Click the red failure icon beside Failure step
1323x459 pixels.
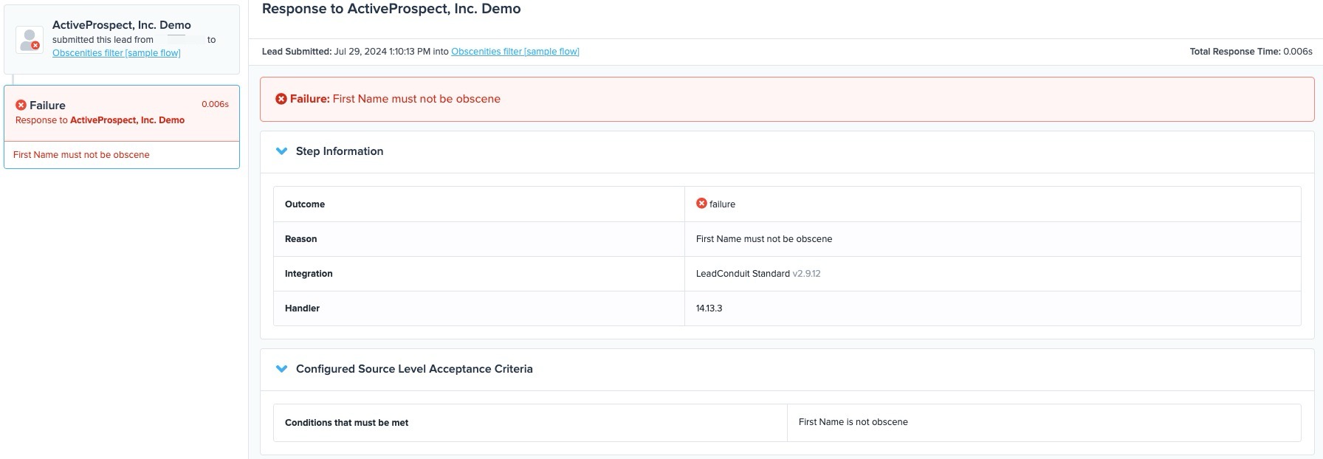click(x=21, y=105)
